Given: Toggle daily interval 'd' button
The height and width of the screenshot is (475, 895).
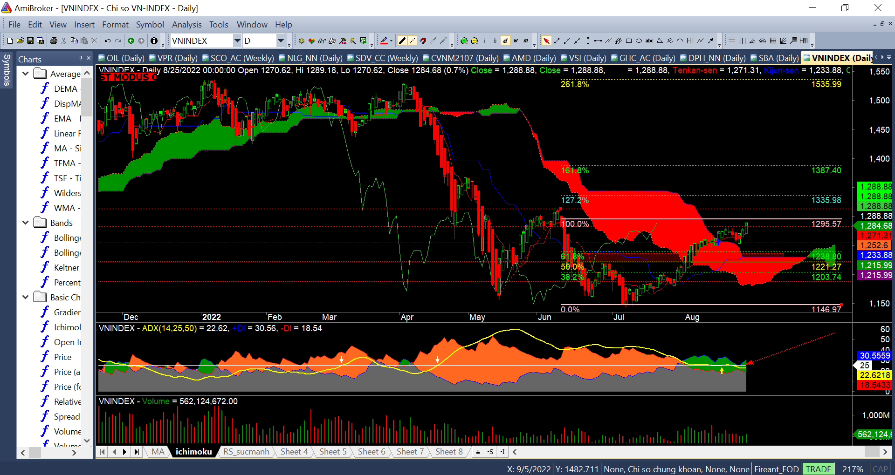Looking at the screenshot, I should 505,41.
